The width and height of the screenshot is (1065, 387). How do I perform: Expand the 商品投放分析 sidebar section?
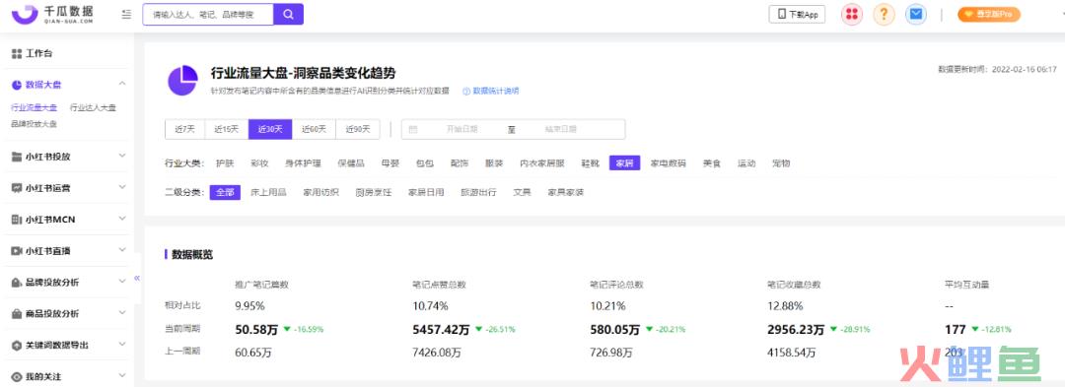[122, 313]
